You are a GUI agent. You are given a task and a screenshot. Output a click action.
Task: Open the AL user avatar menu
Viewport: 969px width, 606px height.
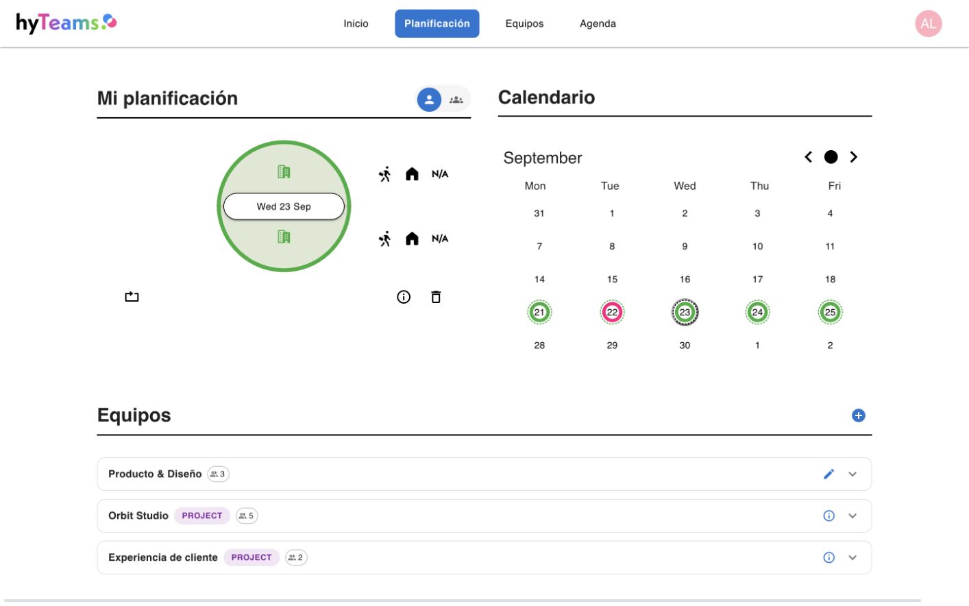click(928, 23)
